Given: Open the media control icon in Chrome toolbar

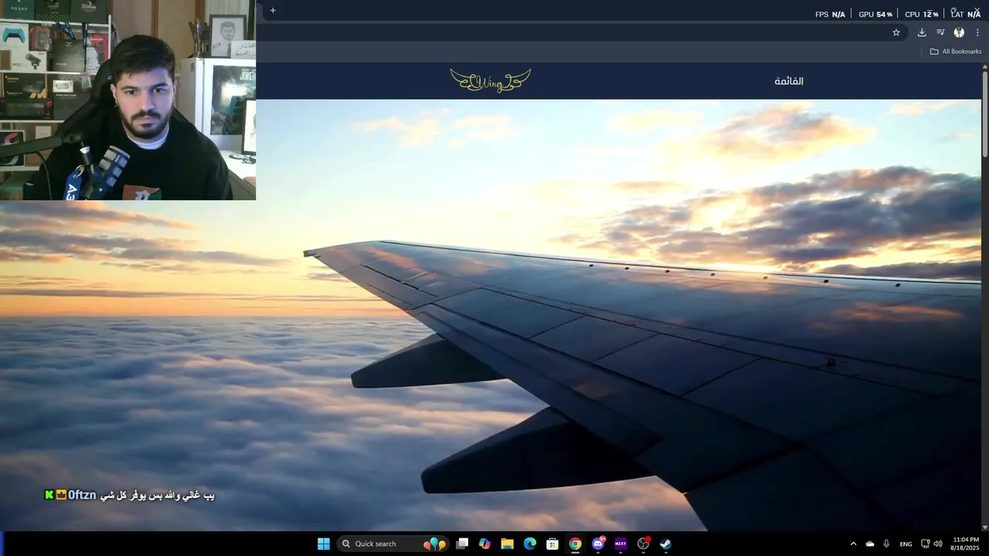Looking at the screenshot, I should pyautogui.click(x=940, y=32).
